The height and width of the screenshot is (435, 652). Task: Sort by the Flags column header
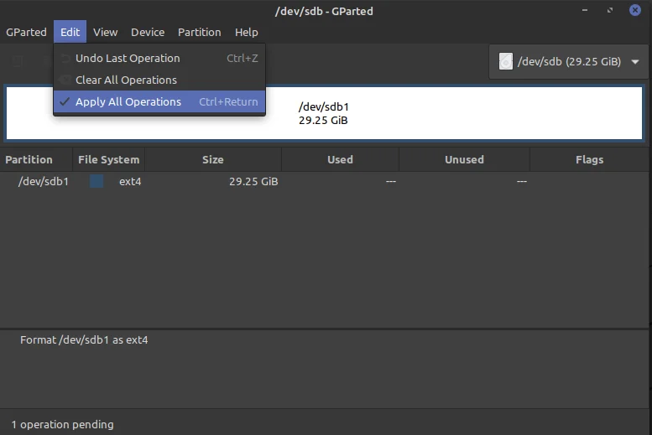pyautogui.click(x=589, y=159)
